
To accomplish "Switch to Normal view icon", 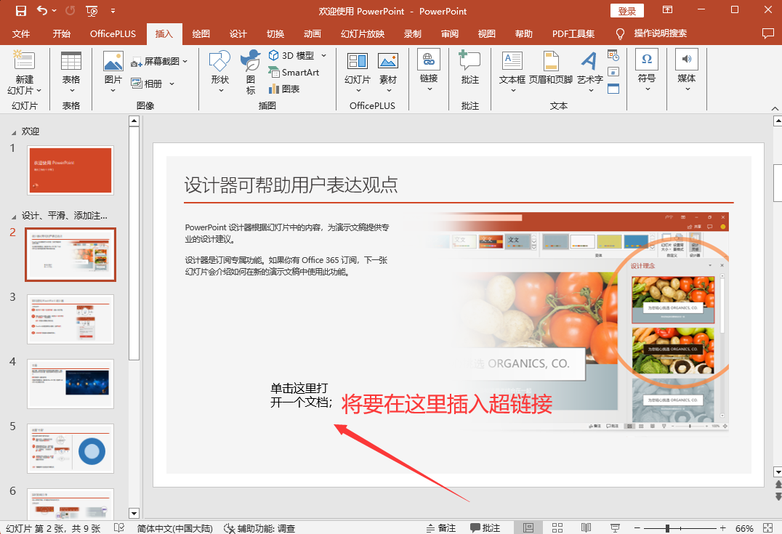I will click(528, 527).
